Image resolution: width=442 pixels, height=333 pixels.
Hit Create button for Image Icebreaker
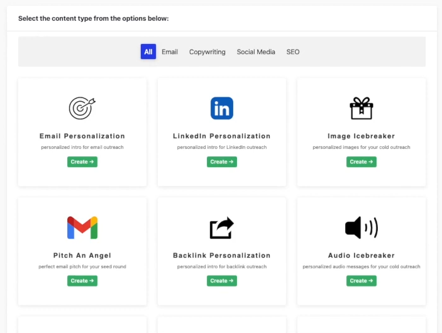click(361, 162)
